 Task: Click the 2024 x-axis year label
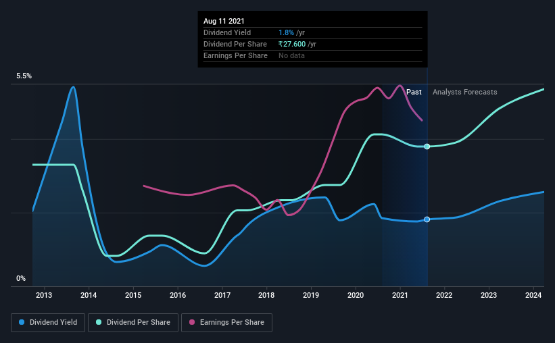[x=533, y=295]
